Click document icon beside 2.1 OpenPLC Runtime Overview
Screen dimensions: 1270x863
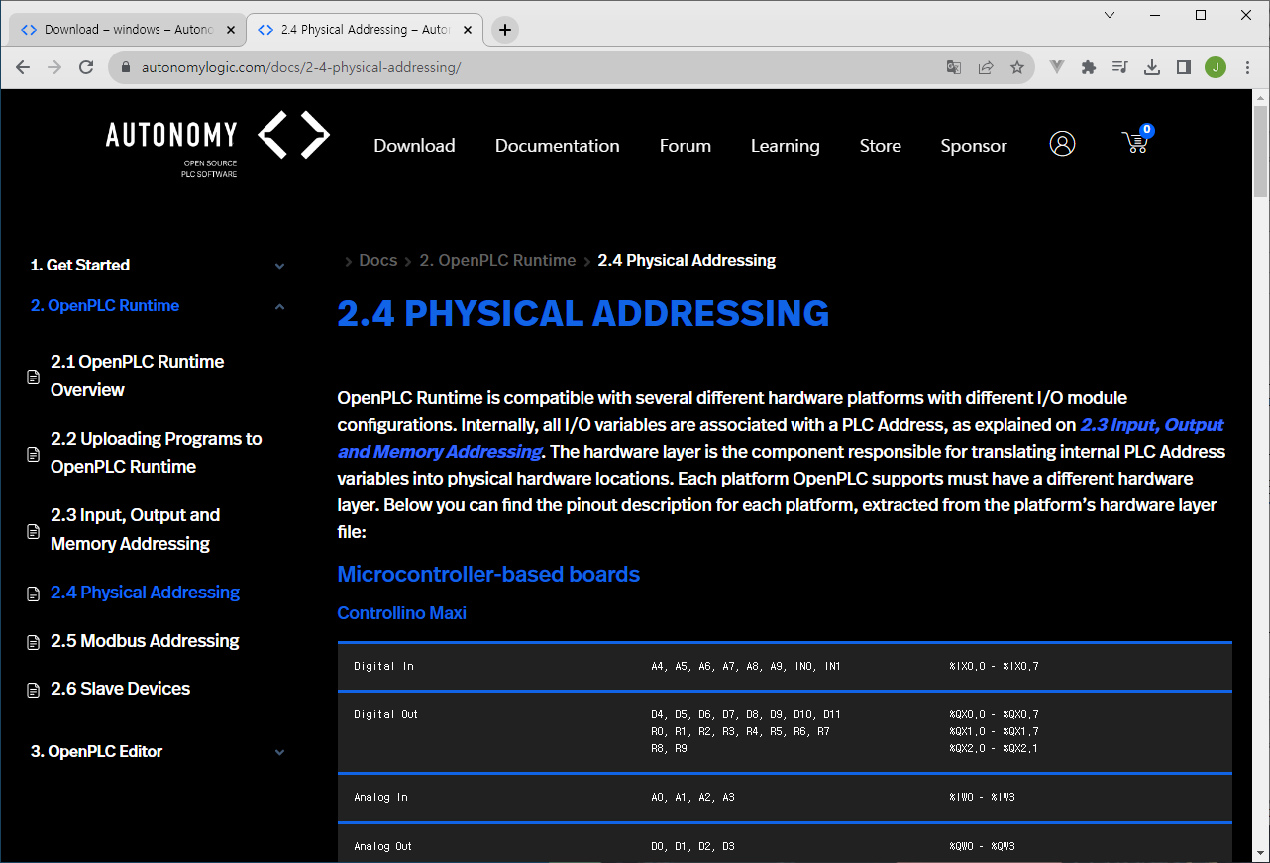pyautogui.click(x=33, y=378)
